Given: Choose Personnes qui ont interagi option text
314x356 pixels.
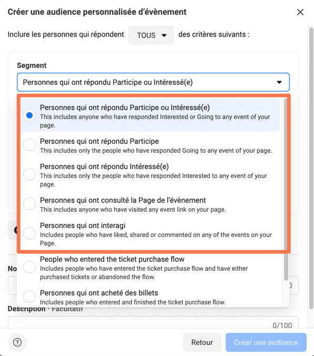Looking at the screenshot, I should point(83,225).
